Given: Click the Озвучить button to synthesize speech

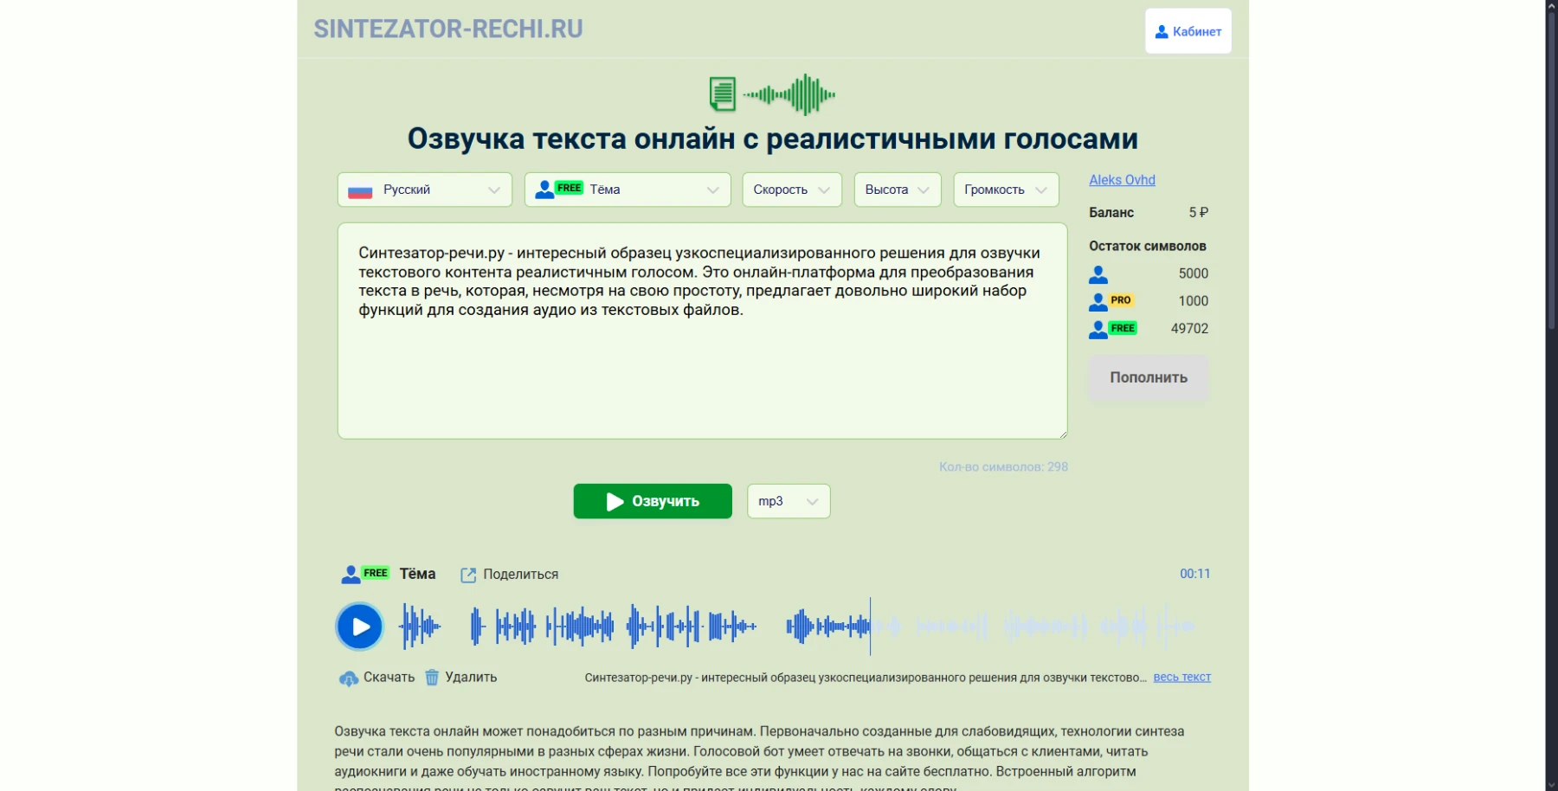Looking at the screenshot, I should (x=652, y=501).
